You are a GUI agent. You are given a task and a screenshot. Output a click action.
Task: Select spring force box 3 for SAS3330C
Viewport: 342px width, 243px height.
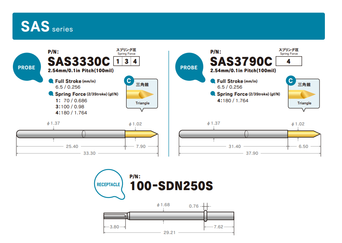pyautogui.click(x=126, y=61)
